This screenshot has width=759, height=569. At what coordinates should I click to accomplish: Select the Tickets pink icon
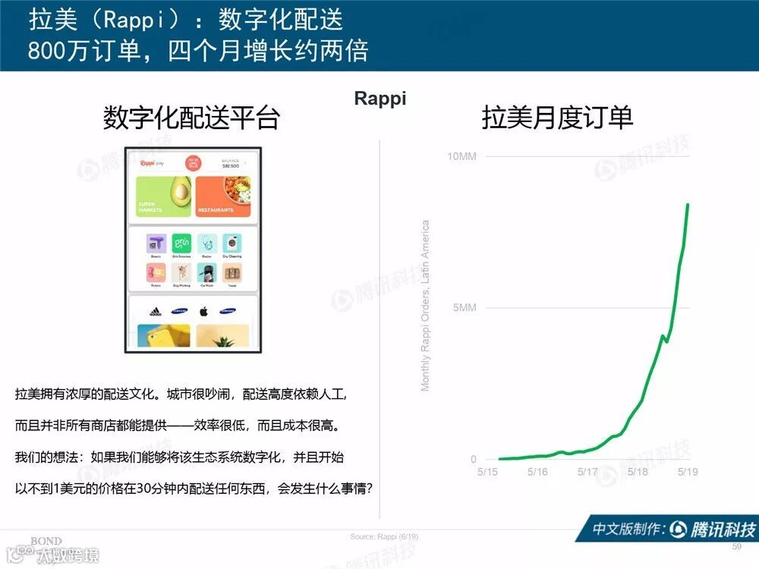click(x=156, y=273)
